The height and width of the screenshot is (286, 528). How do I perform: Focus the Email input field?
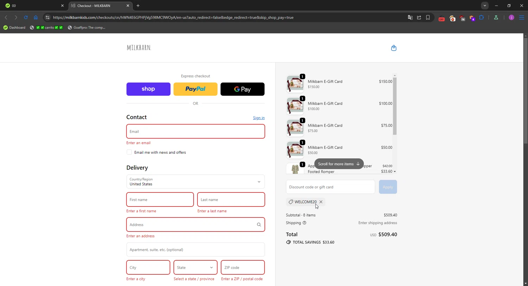coord(195,131)
